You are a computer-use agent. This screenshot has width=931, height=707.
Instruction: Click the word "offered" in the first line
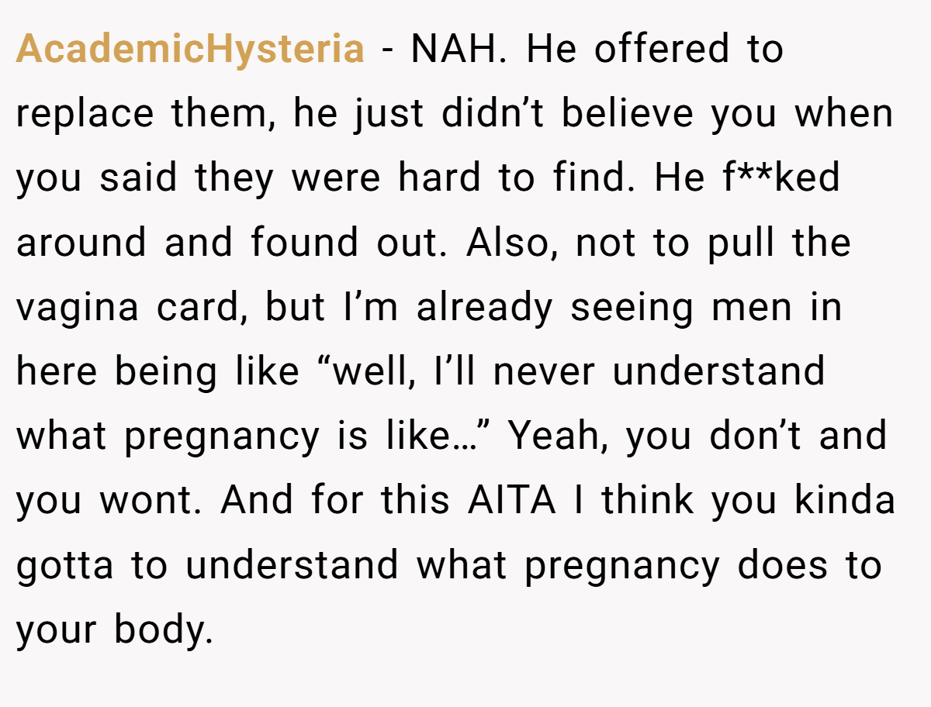pos(662,50)
